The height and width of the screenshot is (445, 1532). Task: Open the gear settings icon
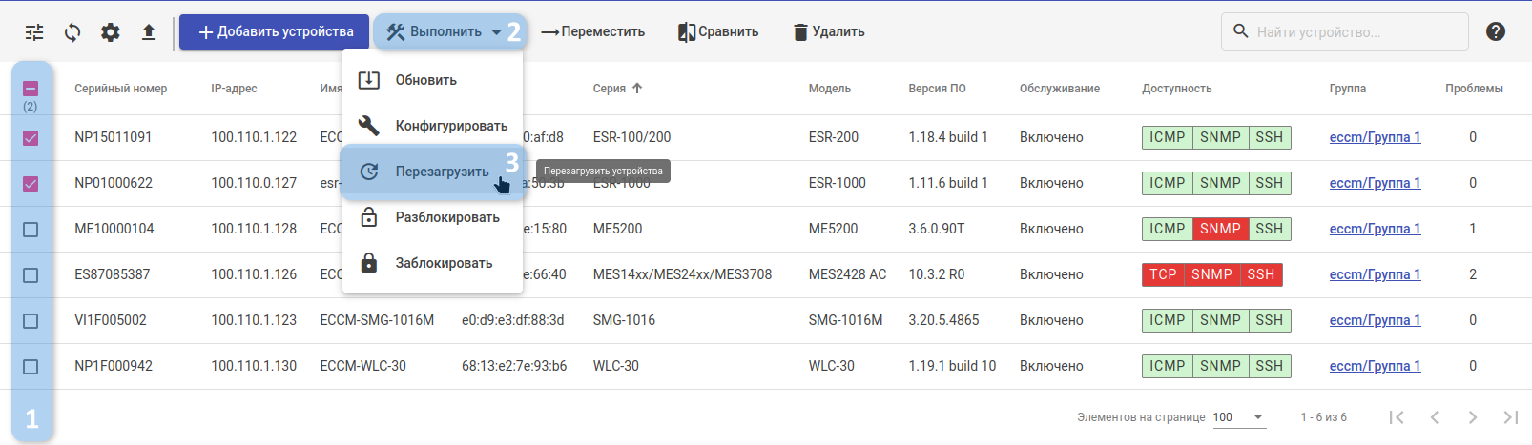(x=111, y=32)
